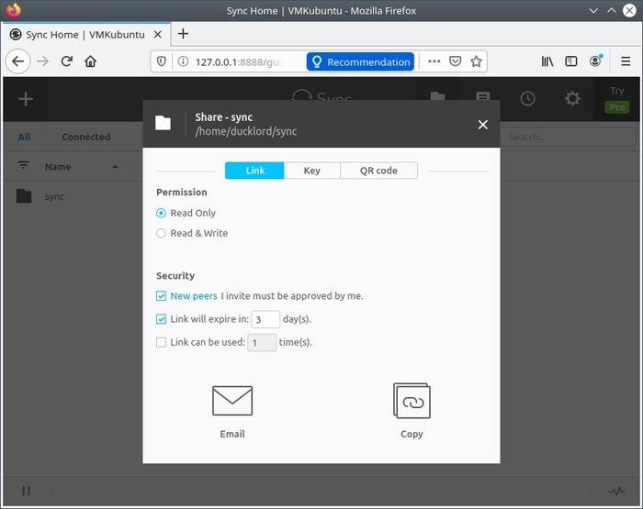Screen dimensions: 643x509
Task: Click the All filter tab
Action: coord(24,137)
